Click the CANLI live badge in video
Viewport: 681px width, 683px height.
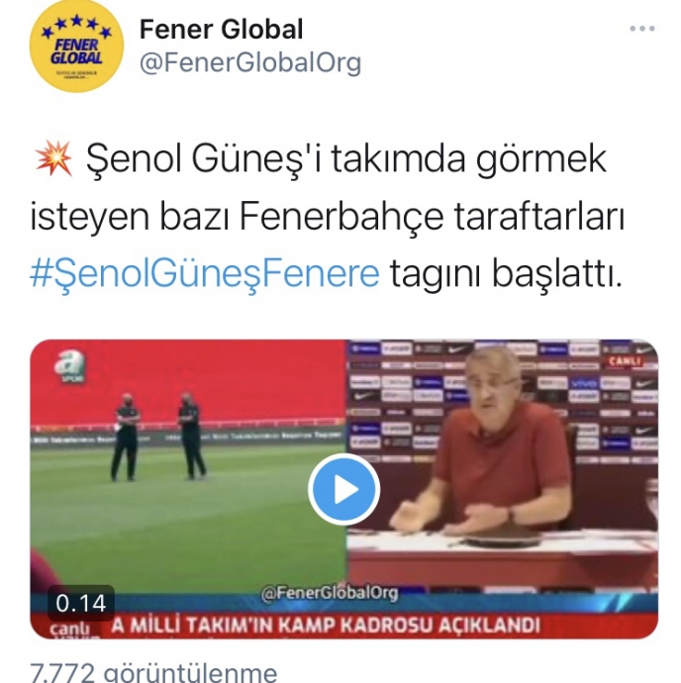pyautogui.click(x=625, y=361)
